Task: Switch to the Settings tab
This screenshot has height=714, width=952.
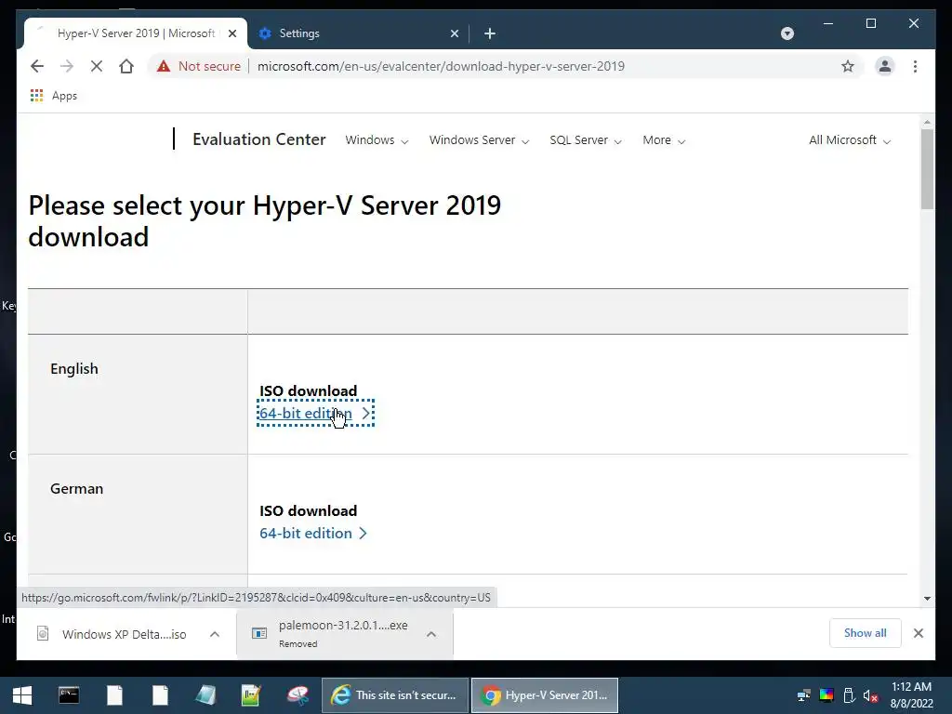Action: pyautogui.click(x=358, y=33)
